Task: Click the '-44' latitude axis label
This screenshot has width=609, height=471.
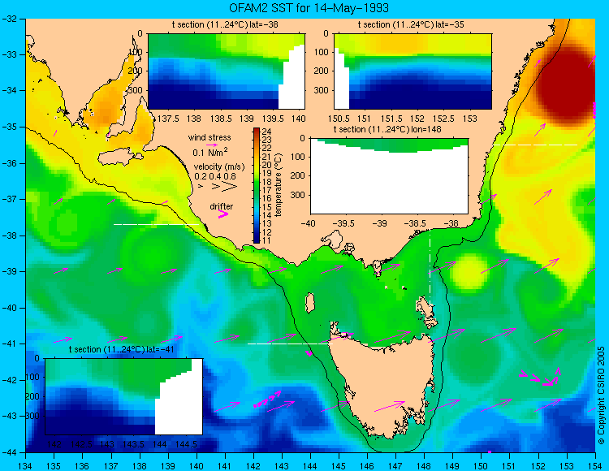Action: coord(9,452)
